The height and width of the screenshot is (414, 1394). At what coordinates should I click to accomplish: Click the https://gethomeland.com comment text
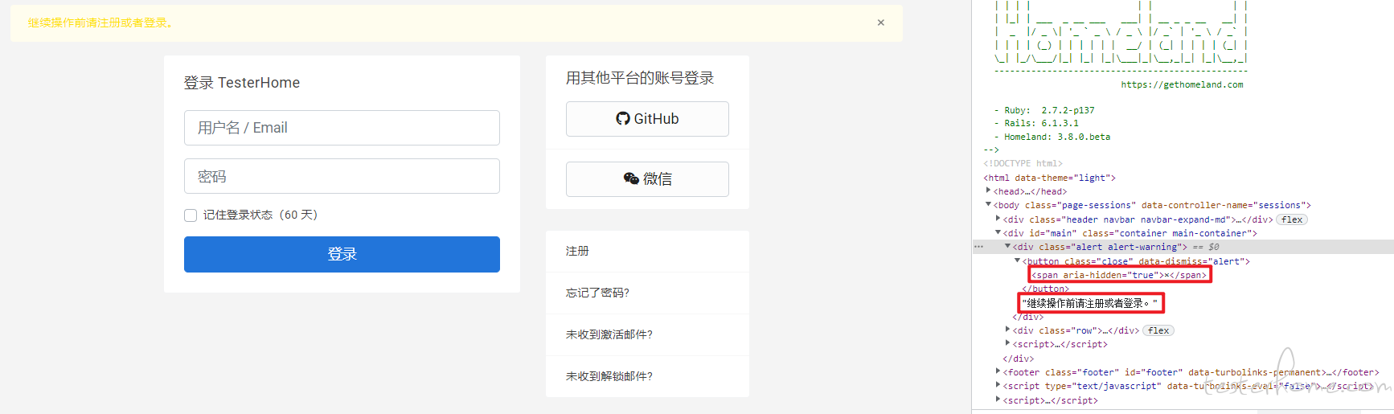[x=1182, y=84]
